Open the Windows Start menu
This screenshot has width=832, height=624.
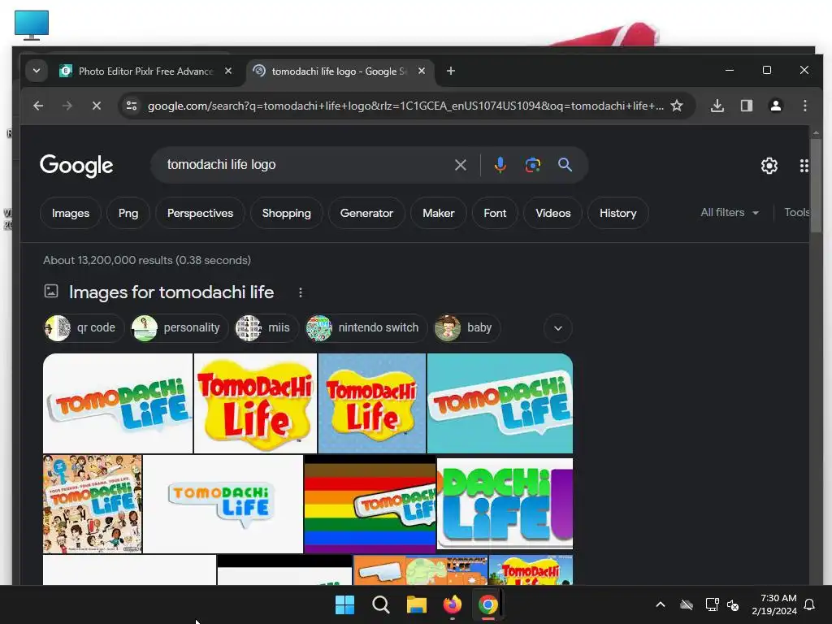(344, 604)
